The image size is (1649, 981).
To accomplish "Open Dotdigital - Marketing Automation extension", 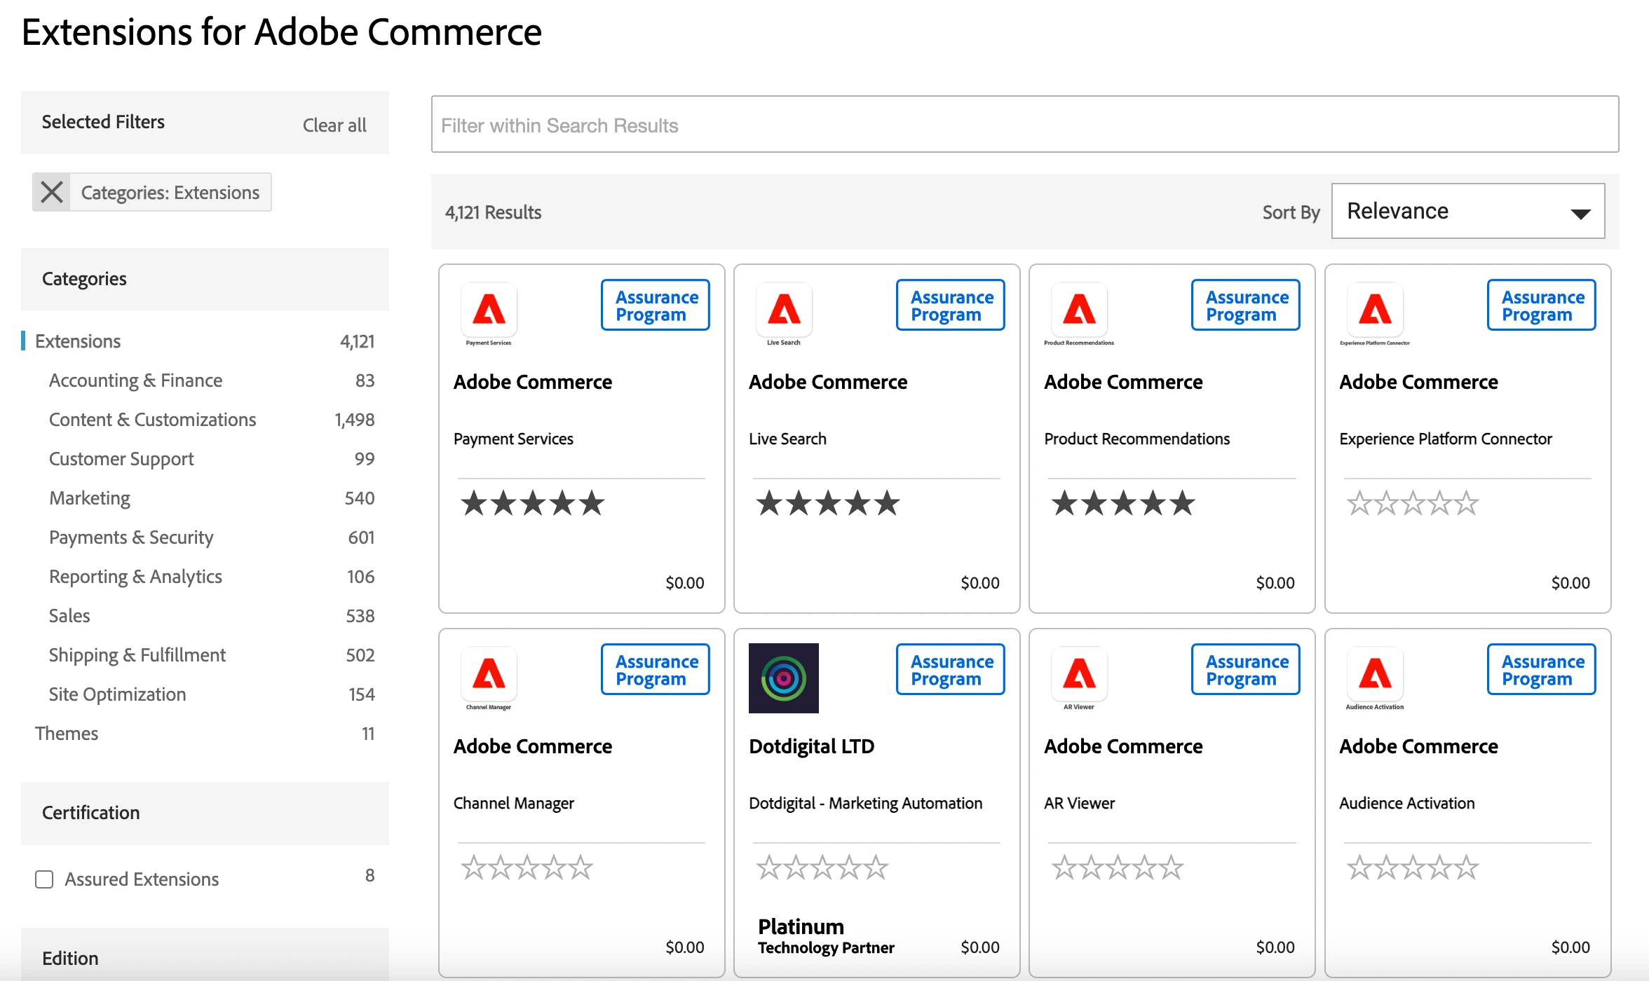I will [865, 803].
